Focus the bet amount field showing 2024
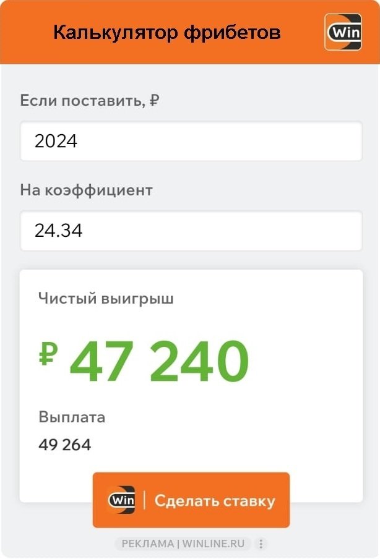This screenshot has width=380, height=559. pos(191,141)
